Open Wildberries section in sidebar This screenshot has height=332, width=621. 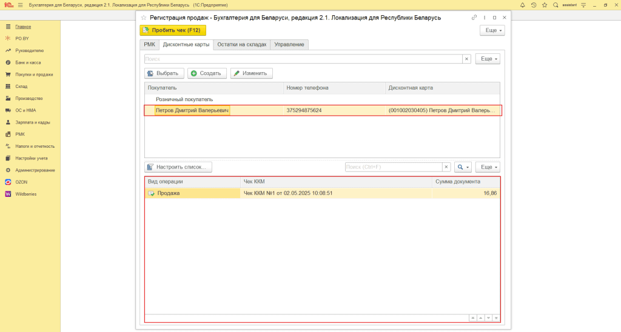pos(25,194)
